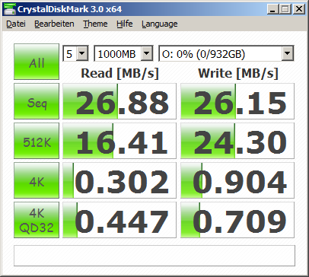Start the 4K benchmark test
This screenshot has height=277, width=309.
point(37,180)
